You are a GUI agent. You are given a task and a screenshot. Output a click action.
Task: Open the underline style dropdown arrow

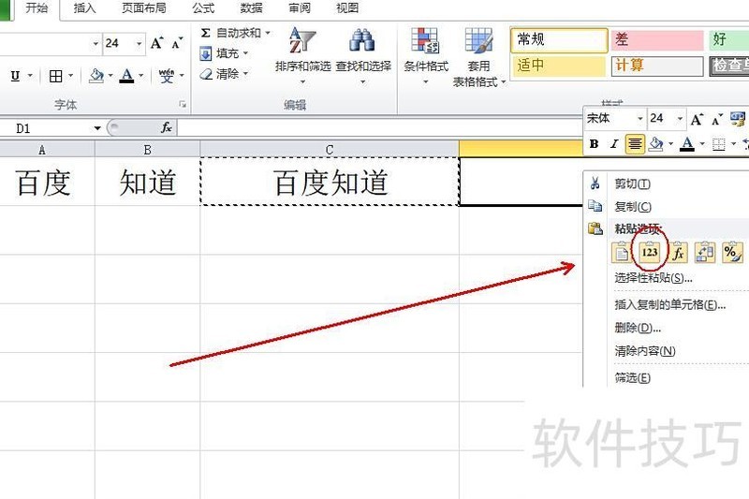point(30,76)
